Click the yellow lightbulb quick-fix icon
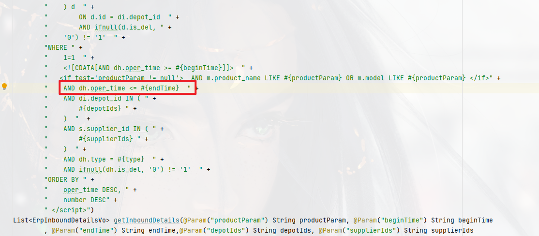 click(4, 86)
